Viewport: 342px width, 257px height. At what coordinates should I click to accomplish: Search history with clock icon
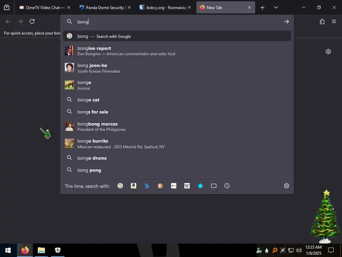click(227, 186)
